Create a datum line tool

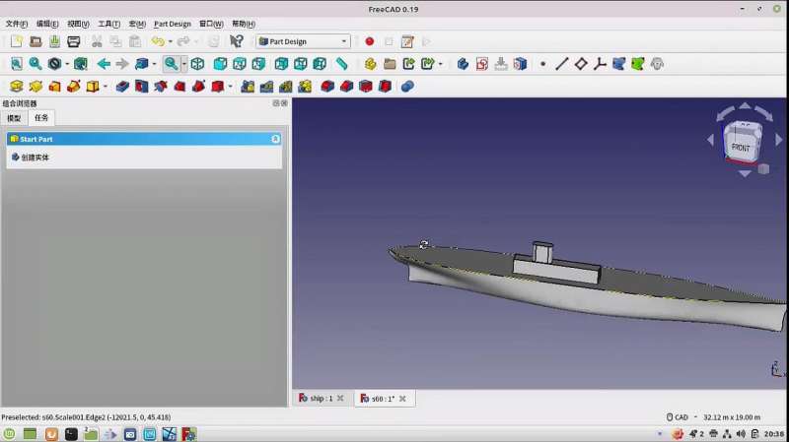tap(561, 64)
